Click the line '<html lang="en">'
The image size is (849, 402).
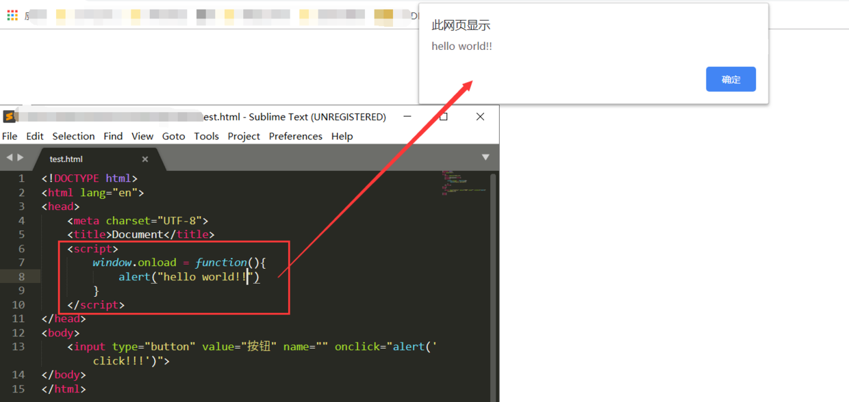coord(92,193)
